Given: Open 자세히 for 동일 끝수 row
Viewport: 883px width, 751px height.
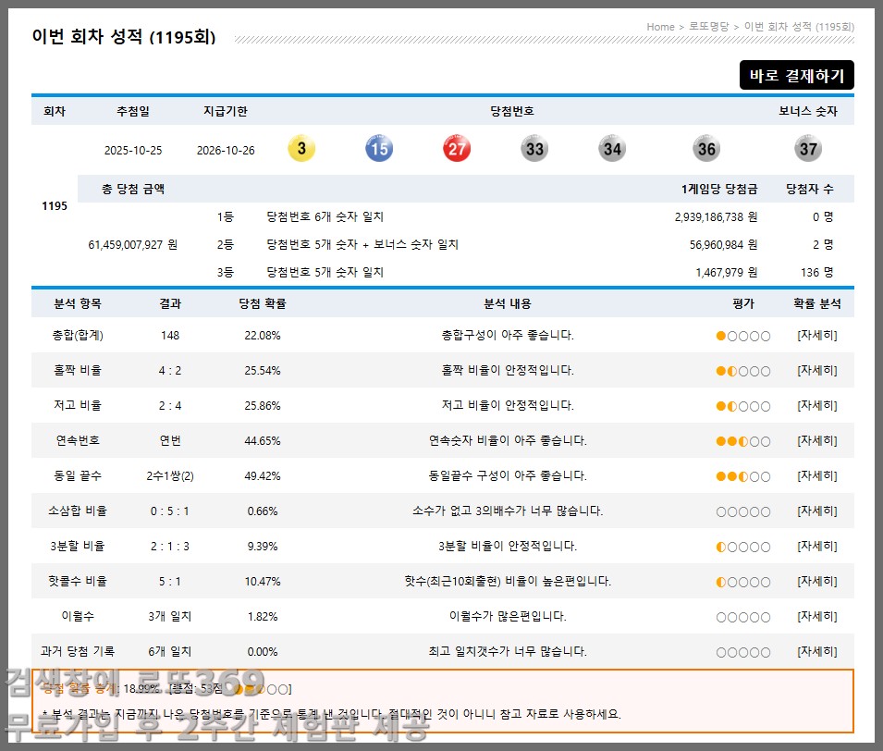Looking at the screenshot, I should pos(817,475).
